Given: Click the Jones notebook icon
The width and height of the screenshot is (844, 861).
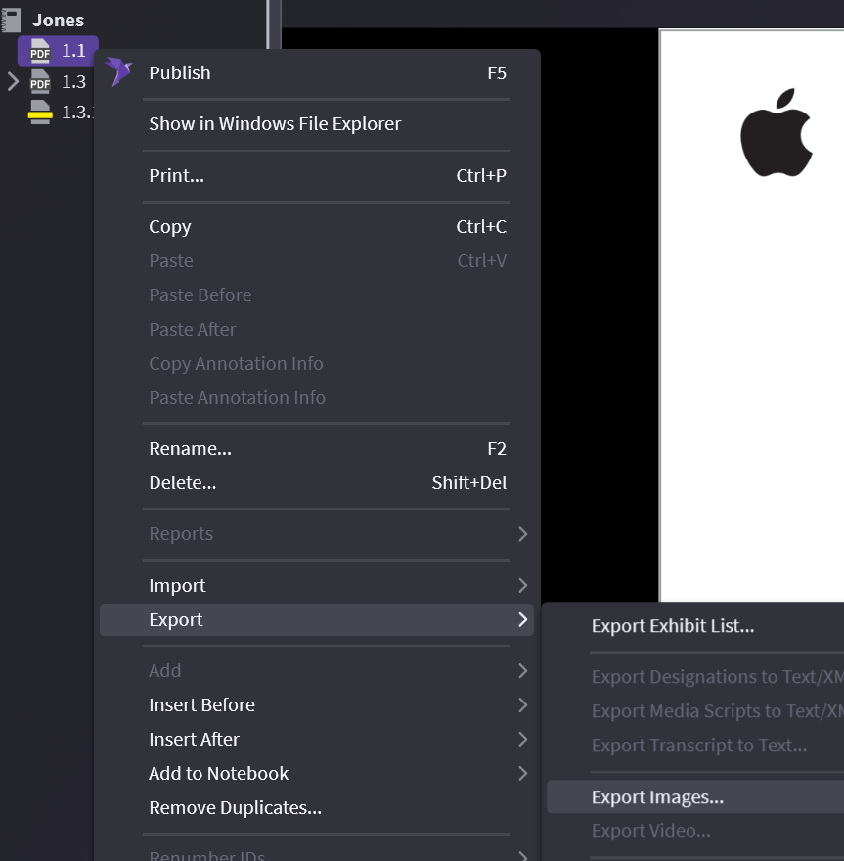Looking at the screenshot, I should coord(11,20).
